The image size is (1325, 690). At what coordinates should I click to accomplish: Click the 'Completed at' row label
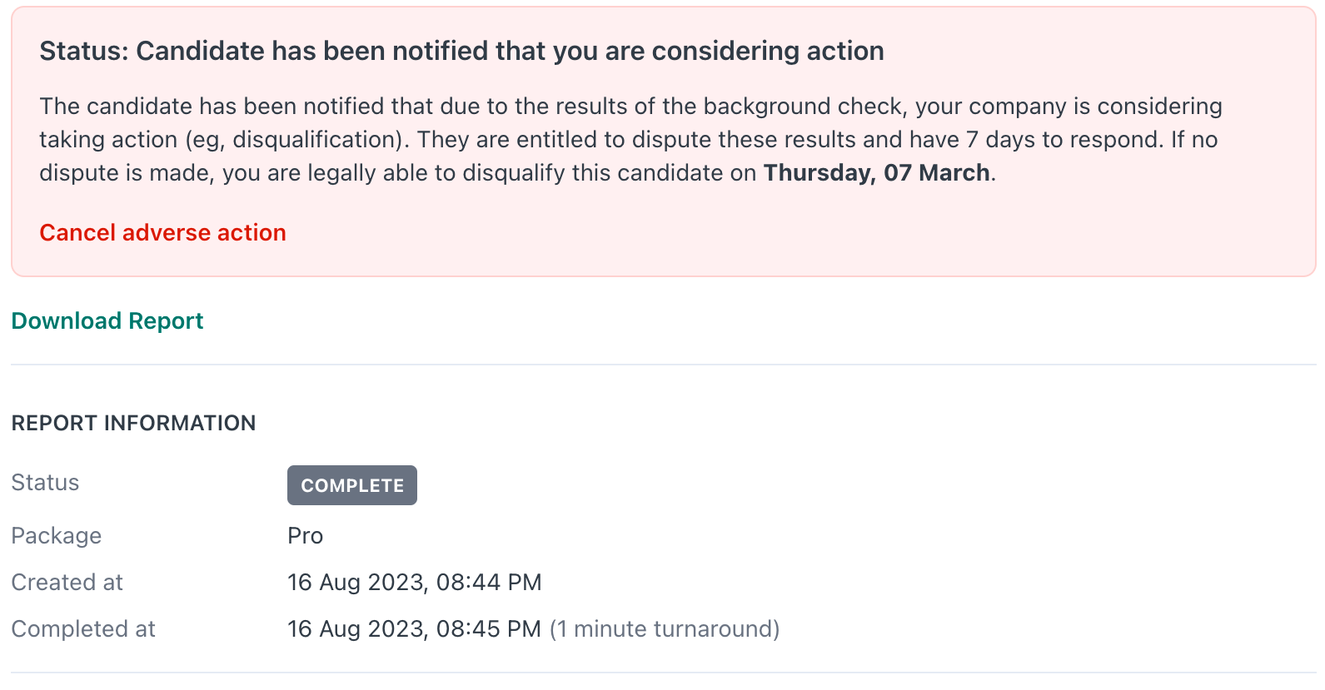pyautogui.click(x=83, y=629)
